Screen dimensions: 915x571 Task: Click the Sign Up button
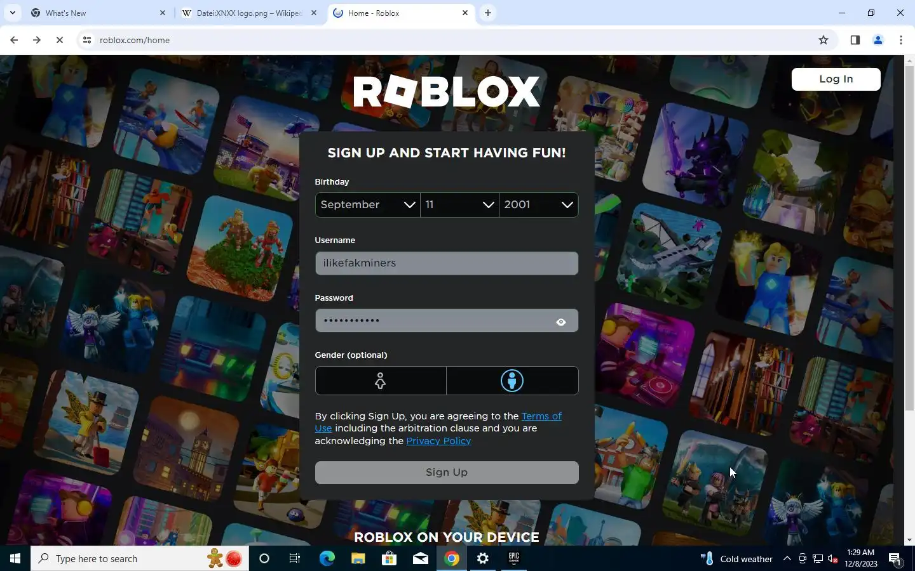pyautogui.click(x=447, y=473)
